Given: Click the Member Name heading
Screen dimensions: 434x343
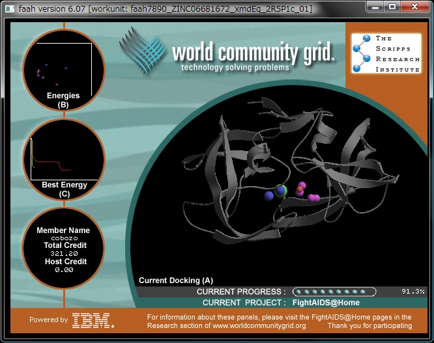Looking at the screenshot, I should tap(63, 230).
